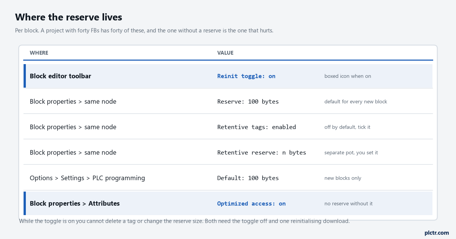Select the 'Block editor toolbar' cell
Image resolution: width=456 pixels, height=239 pixels.
[x=60, y=76]
